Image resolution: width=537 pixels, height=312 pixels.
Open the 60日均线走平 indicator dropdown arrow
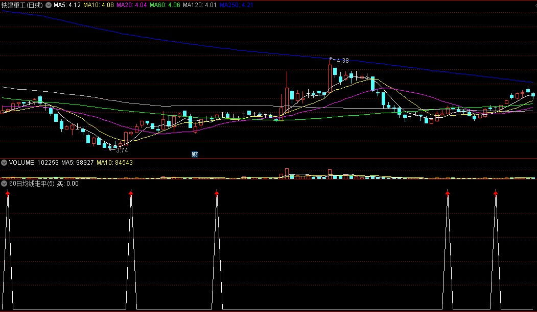pos(4,184)
